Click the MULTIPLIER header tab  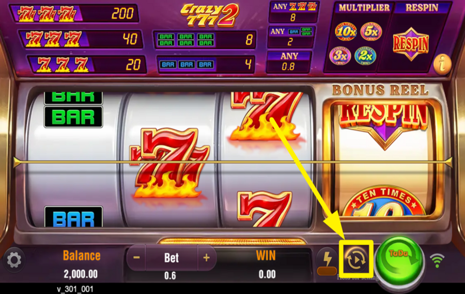[x=364, y=8]
